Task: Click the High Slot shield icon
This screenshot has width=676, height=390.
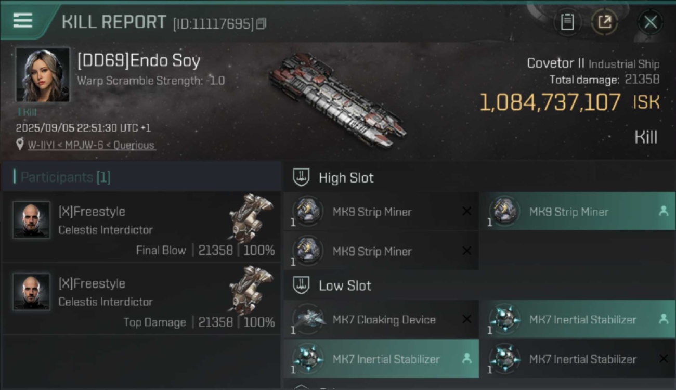Action: pyautogui.click(x=302, y=177)
